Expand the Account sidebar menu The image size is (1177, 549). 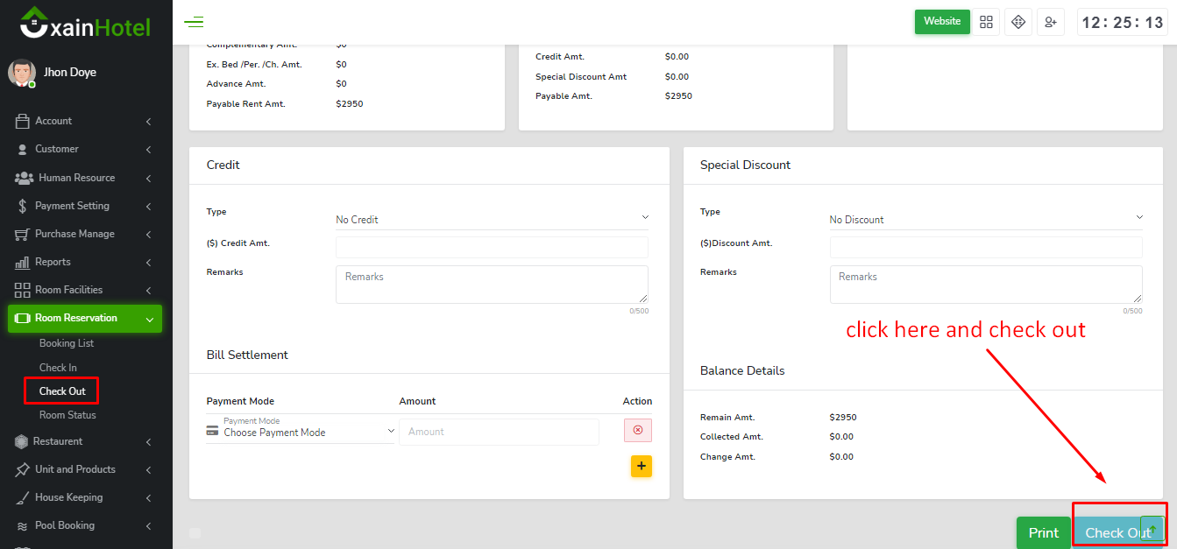pyautogui.click(x=85, y=121)
